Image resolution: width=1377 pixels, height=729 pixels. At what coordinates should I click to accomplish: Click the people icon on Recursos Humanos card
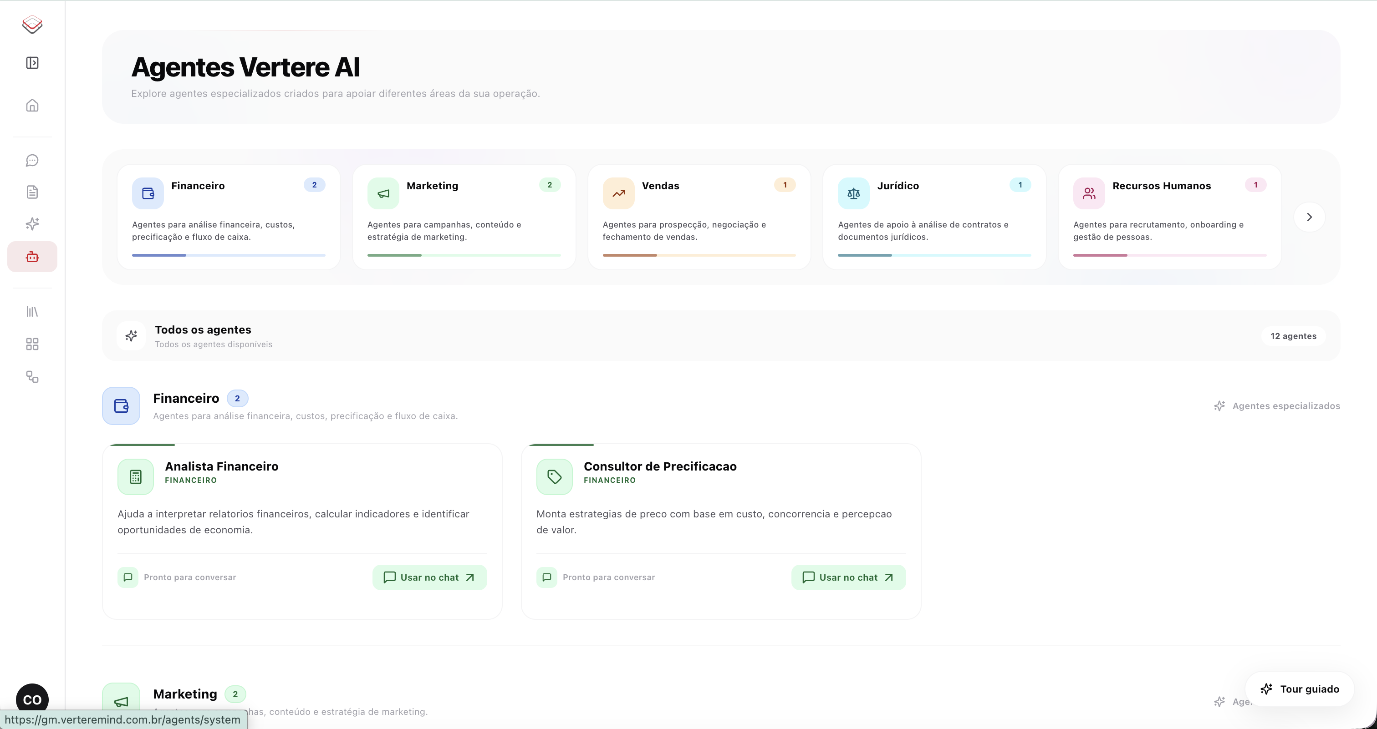point(1089,193)
